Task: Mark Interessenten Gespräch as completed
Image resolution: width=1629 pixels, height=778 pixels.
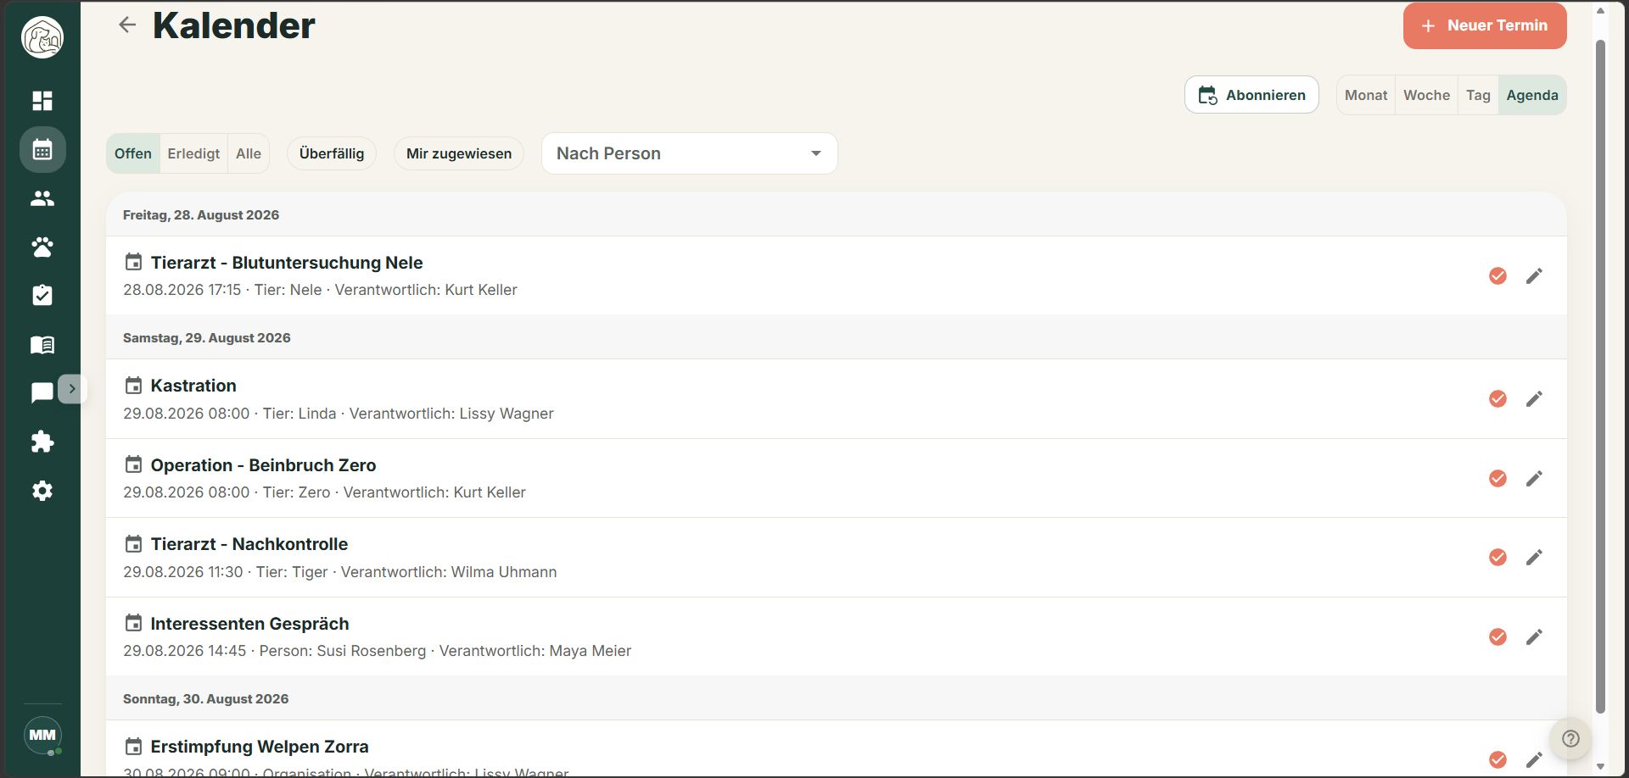Action: click(x=1497, y=636)
